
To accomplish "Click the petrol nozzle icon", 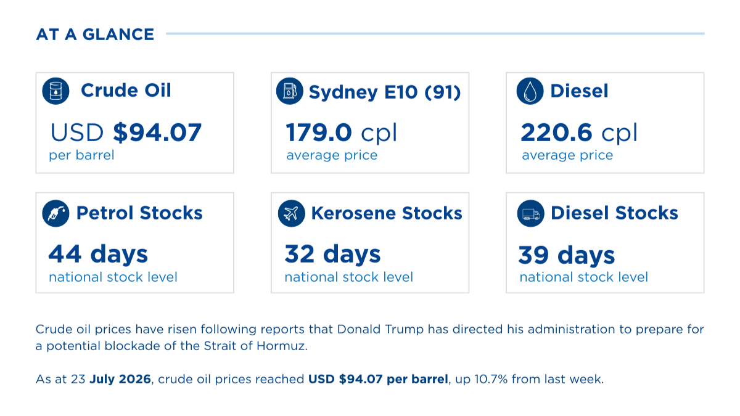I will [55, 213].
